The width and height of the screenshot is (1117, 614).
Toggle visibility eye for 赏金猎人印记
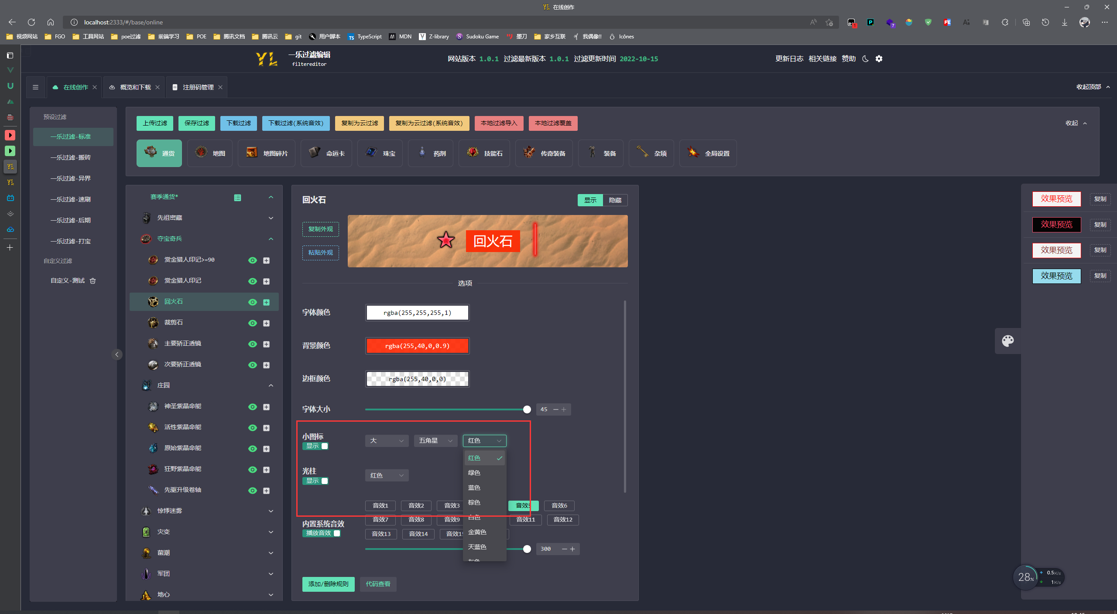pos(252,281)
